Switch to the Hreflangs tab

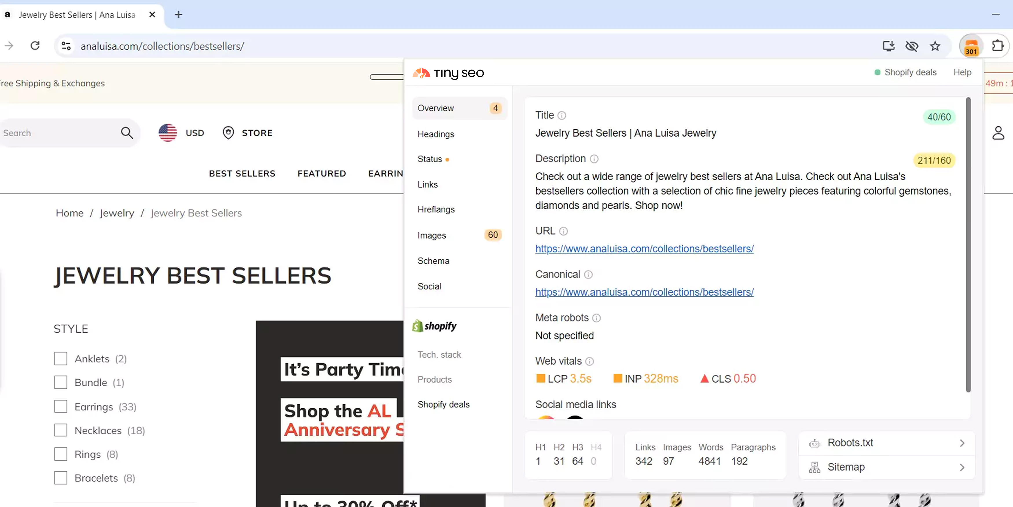point(436,210)
